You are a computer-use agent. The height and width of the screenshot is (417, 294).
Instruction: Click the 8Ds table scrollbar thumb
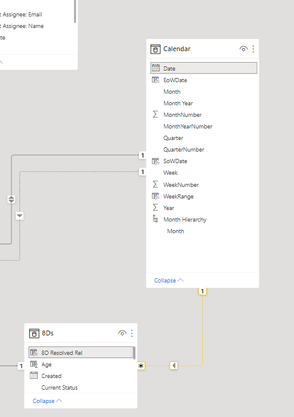coord(134,353)
